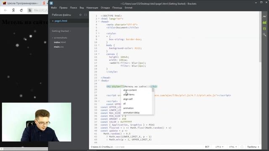Click the Yandex Я icon in browser toolbar
269x151 pixels.
coord(13,10)
